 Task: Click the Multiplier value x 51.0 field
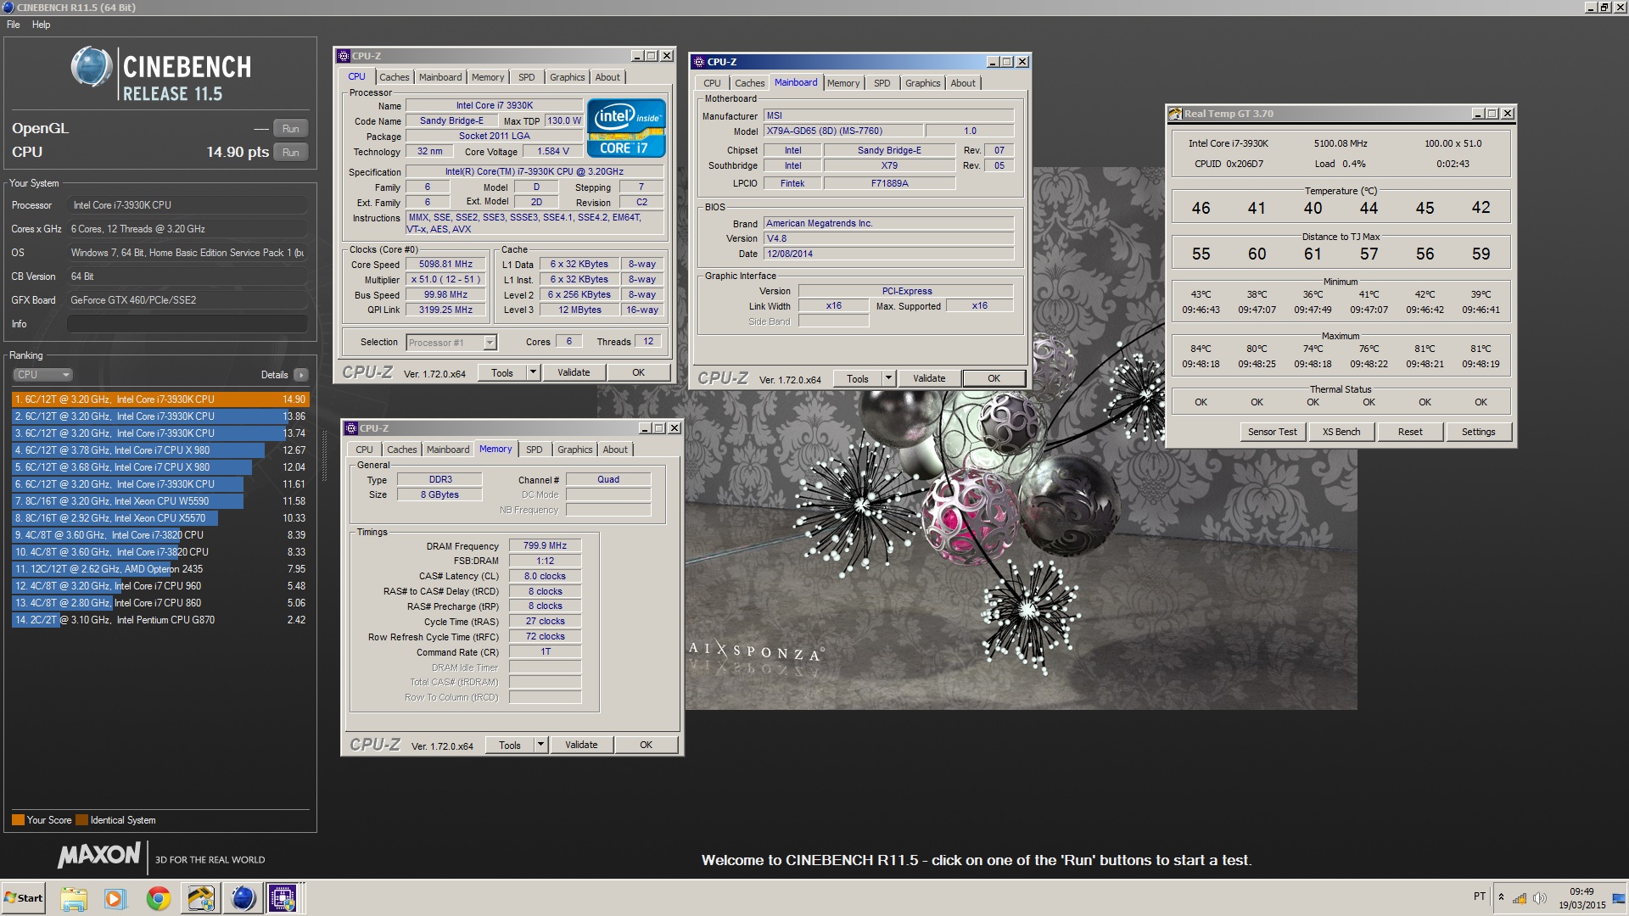pos(445,279)
